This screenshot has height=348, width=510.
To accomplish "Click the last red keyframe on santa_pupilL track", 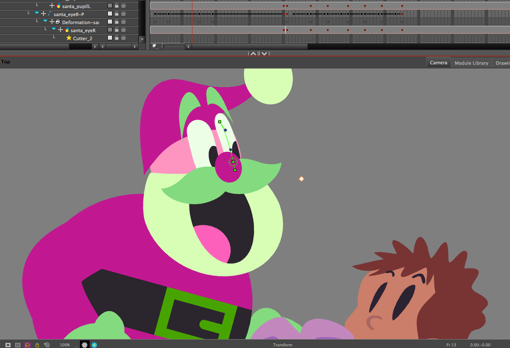I will pos(402,6).
